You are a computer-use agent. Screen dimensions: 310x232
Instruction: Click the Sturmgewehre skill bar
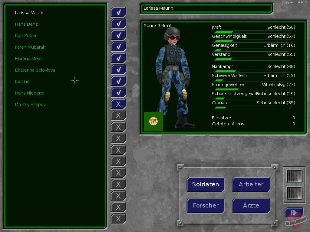251,89
